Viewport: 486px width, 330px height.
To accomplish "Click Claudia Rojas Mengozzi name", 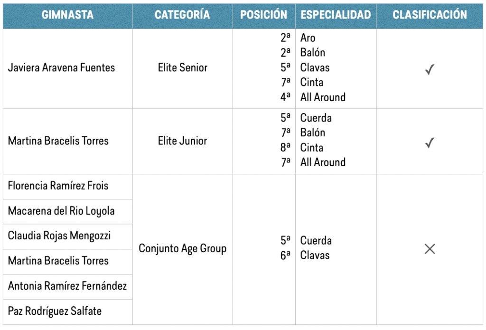I will (x=59, y=236).
